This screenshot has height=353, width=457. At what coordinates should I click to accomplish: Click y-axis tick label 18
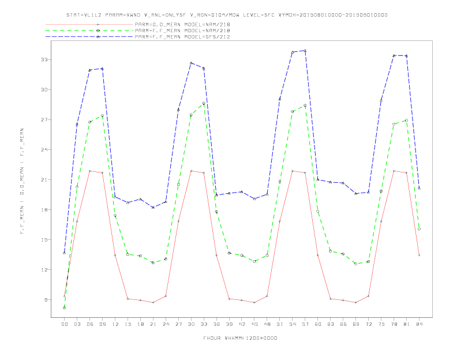[x=44, y=210]
